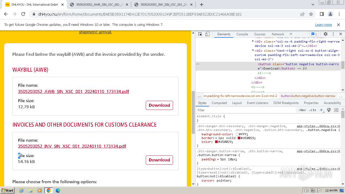Screen dimensions: 345x194
Task: Open the color property #d50029 swatch
Action: [216, 142]
